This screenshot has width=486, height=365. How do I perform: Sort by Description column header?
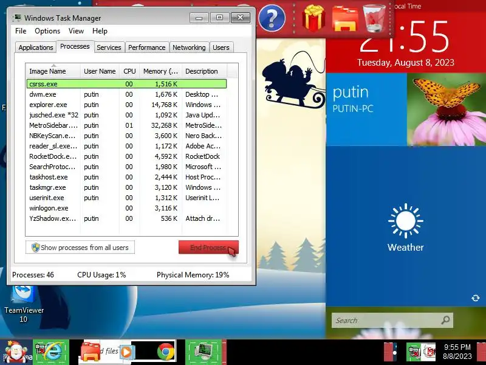pos(205,71)
